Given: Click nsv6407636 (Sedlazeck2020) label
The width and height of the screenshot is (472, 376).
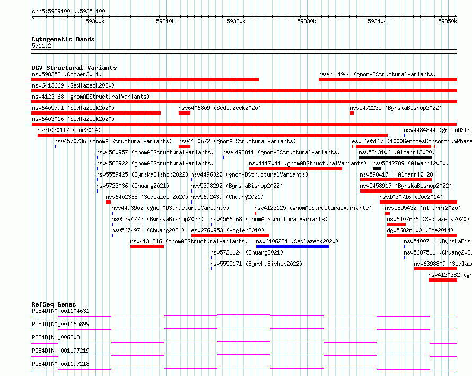Looking at the screenshot, I should [428, 219].
